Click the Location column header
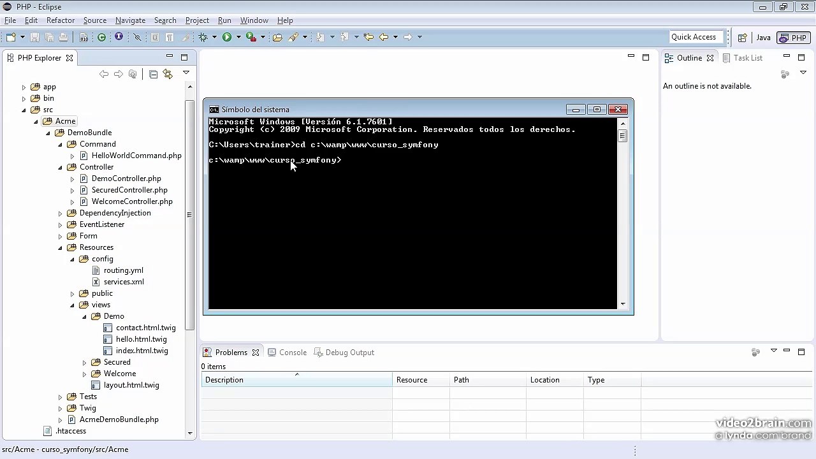 (555, 380)
